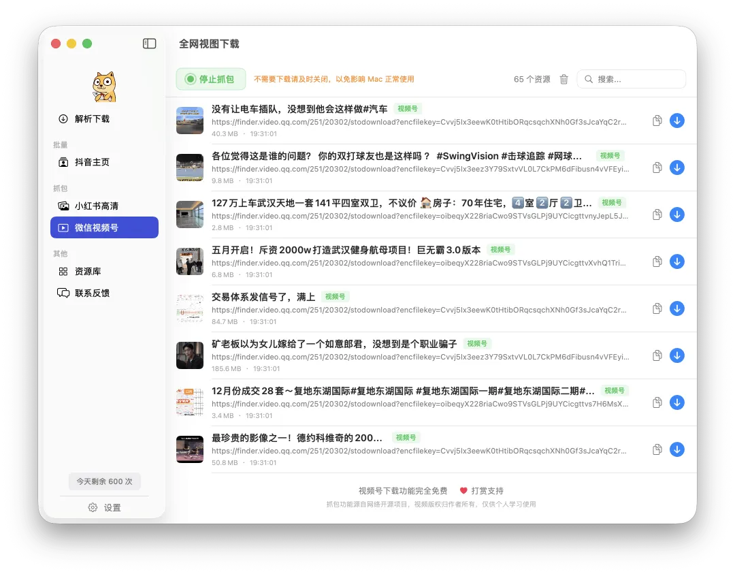Open thumbnail of 交易体系发信号了 video
The height and width of the screenshot is (574, 735).
click(190, 308)
